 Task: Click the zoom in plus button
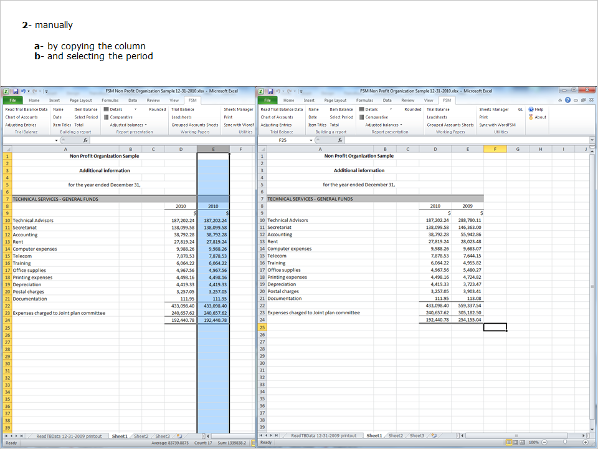pos(587,442)
